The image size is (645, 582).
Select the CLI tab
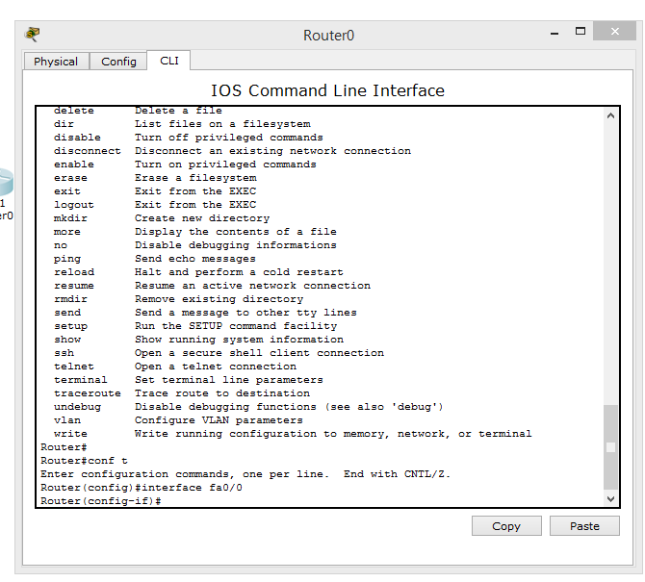tap(169, 61)
